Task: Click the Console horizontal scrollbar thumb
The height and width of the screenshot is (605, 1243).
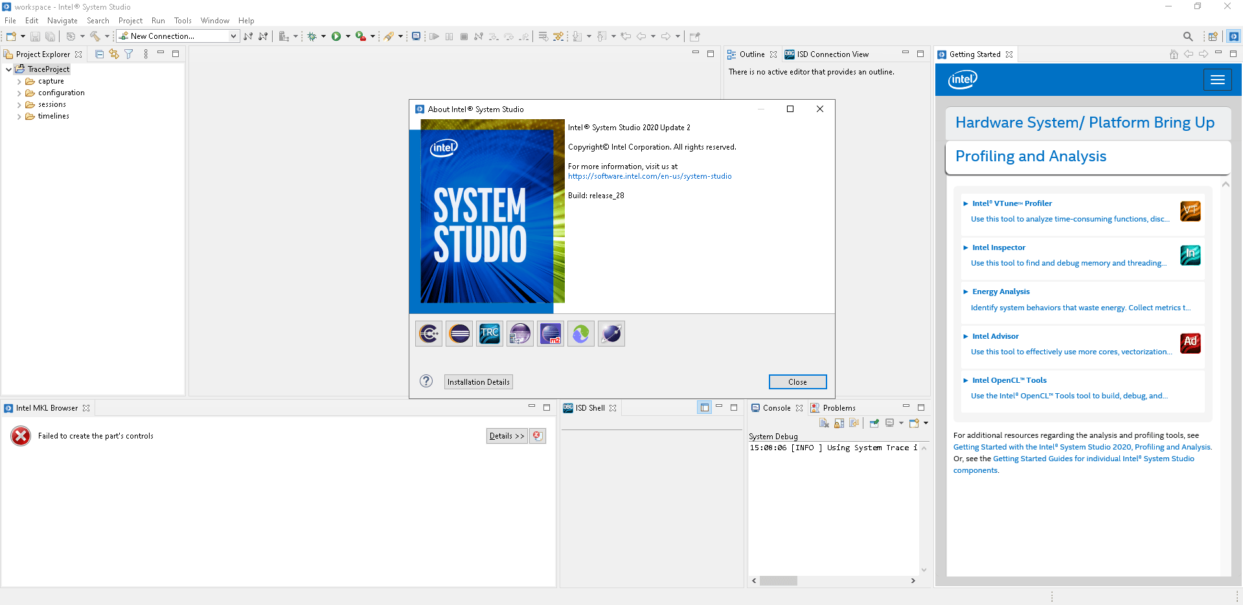Action: pos(779,580)
